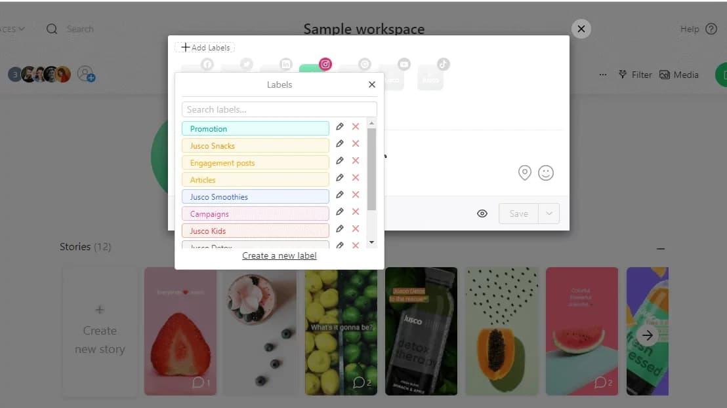Viewport: 727px width, 408px height.
Task: Select the LinkedIn account toggle
Action: pyautogui.click(x=285, y=64)
